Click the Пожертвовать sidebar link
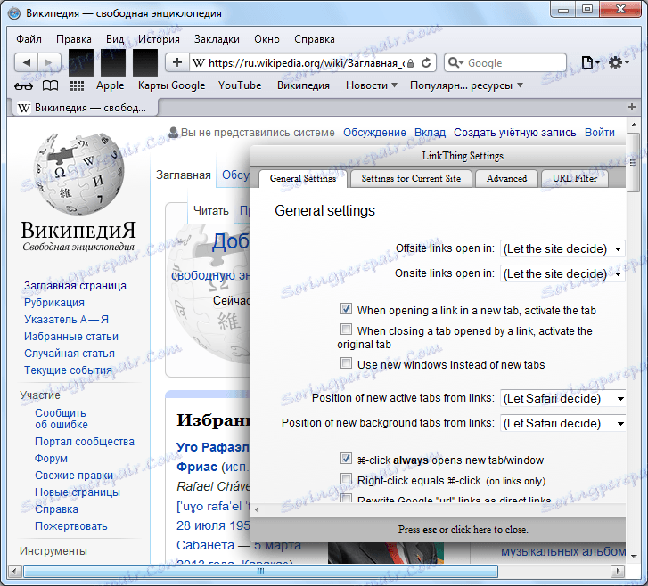 coord(71,526)
